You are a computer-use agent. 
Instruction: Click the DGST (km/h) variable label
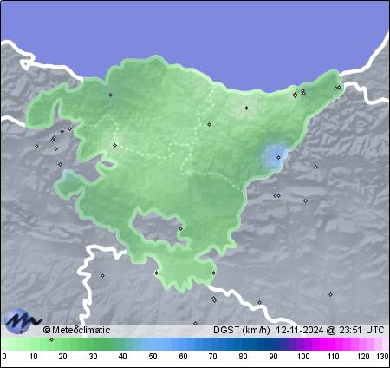(242, 330)
